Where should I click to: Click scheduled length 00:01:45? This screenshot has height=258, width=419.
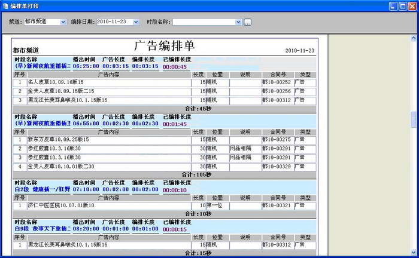175,124
